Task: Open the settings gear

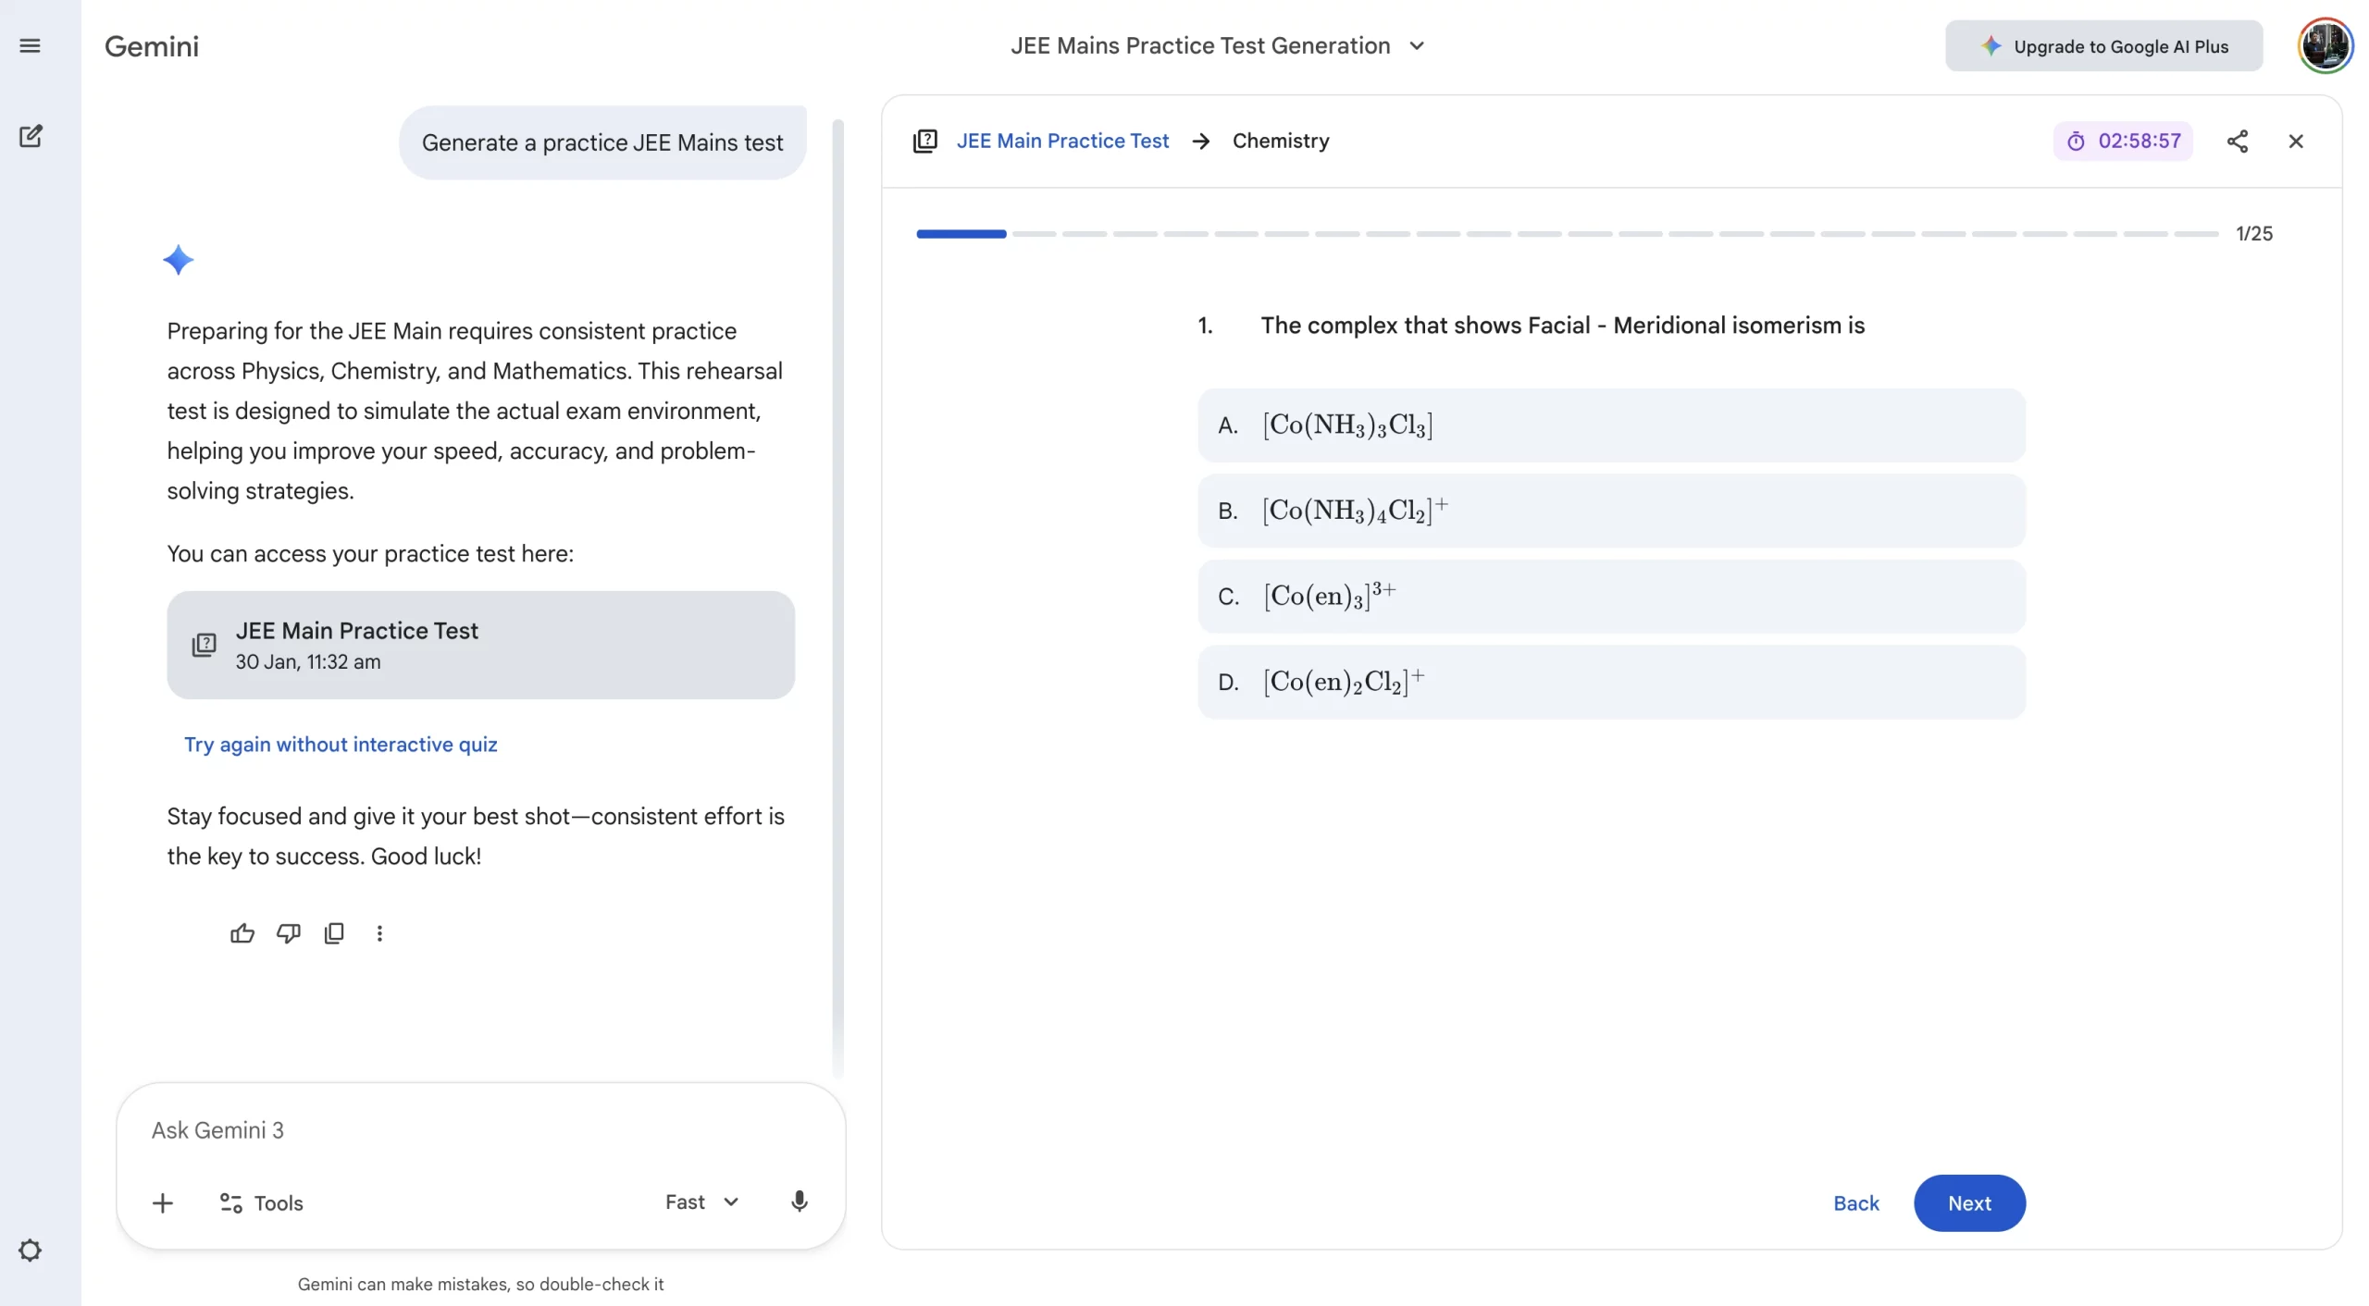Action: click(x=31, y=1250)
